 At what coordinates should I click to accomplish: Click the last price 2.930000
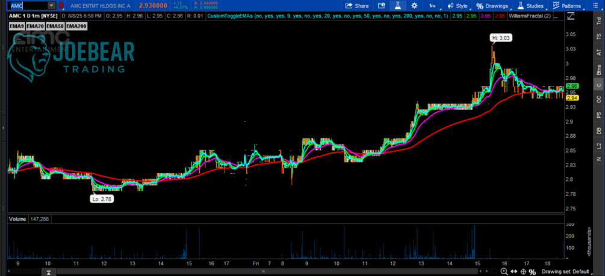click(x=154, y=6)
